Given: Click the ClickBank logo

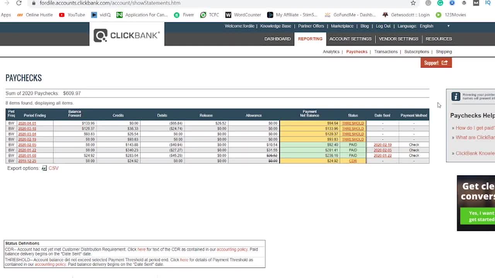Looking at the screenshot, I should 126,36.
